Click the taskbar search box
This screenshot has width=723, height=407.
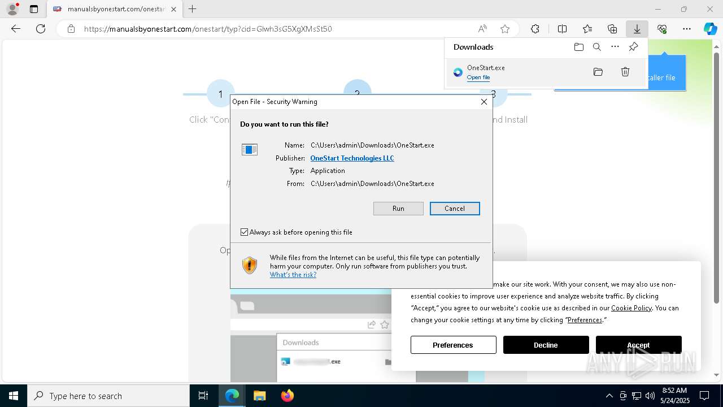pyautogui.click(x=108, y=396)
